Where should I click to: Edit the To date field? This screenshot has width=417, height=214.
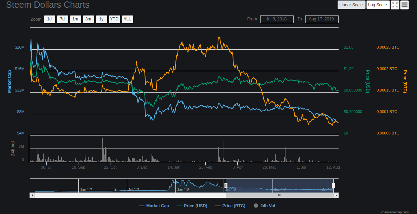click(x=322, y=19)
